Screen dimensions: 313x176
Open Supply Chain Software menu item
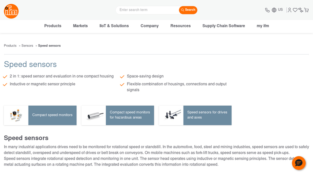point(223,26)
